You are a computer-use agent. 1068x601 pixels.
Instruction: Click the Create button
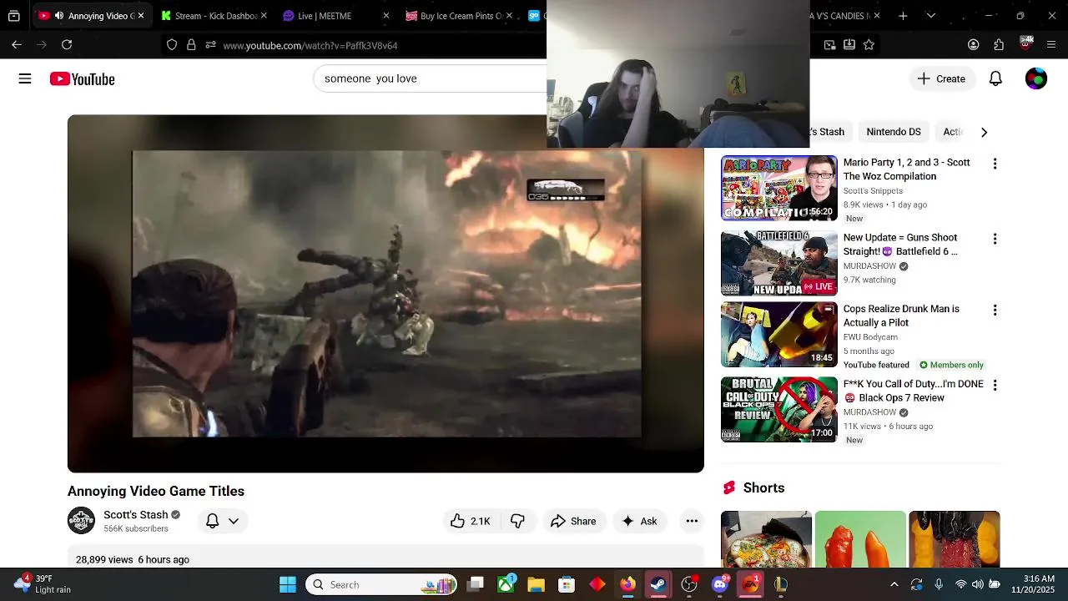point(941,78)
